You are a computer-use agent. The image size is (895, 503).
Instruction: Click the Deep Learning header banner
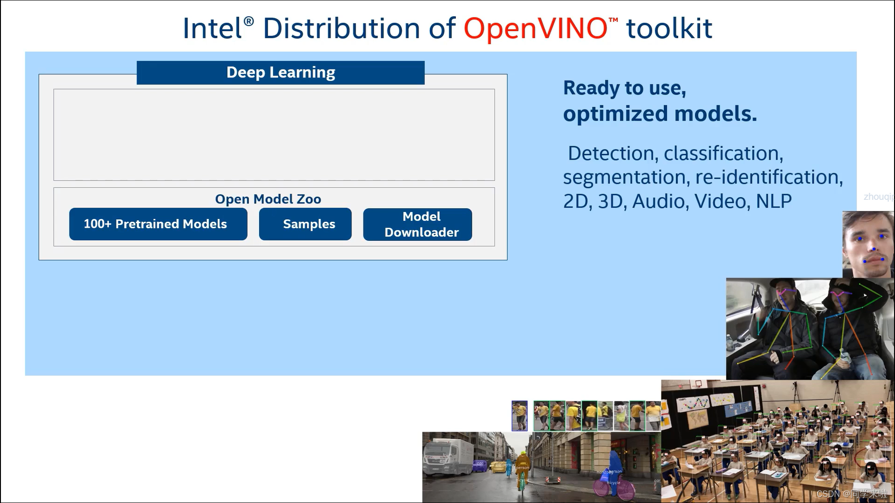click(280, 73)
